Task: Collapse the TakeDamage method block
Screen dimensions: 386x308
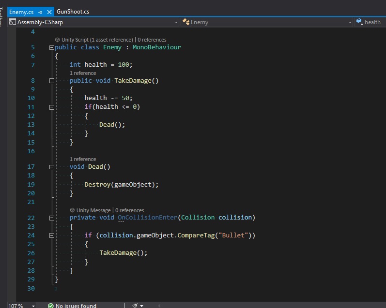Action: (x=52, y=81)
